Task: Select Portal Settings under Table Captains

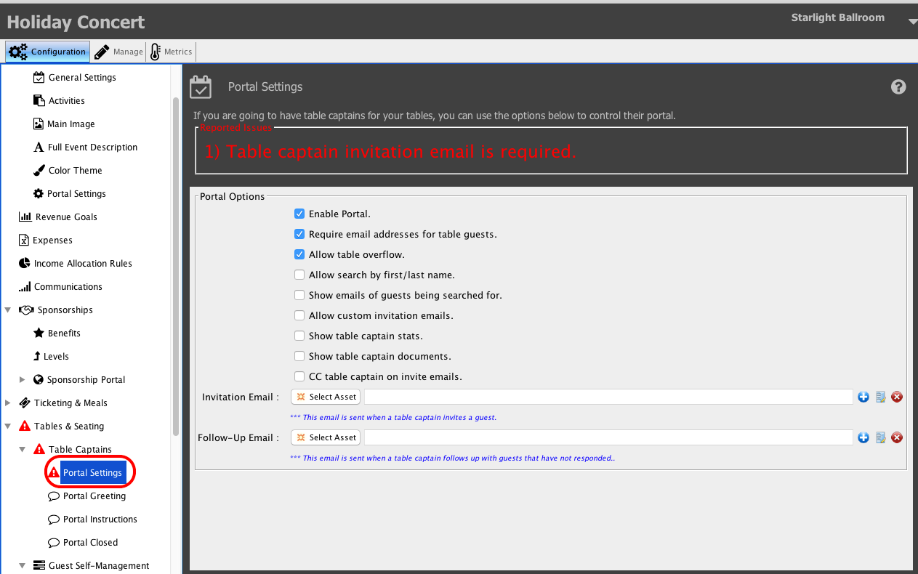Action: point(93,472)
